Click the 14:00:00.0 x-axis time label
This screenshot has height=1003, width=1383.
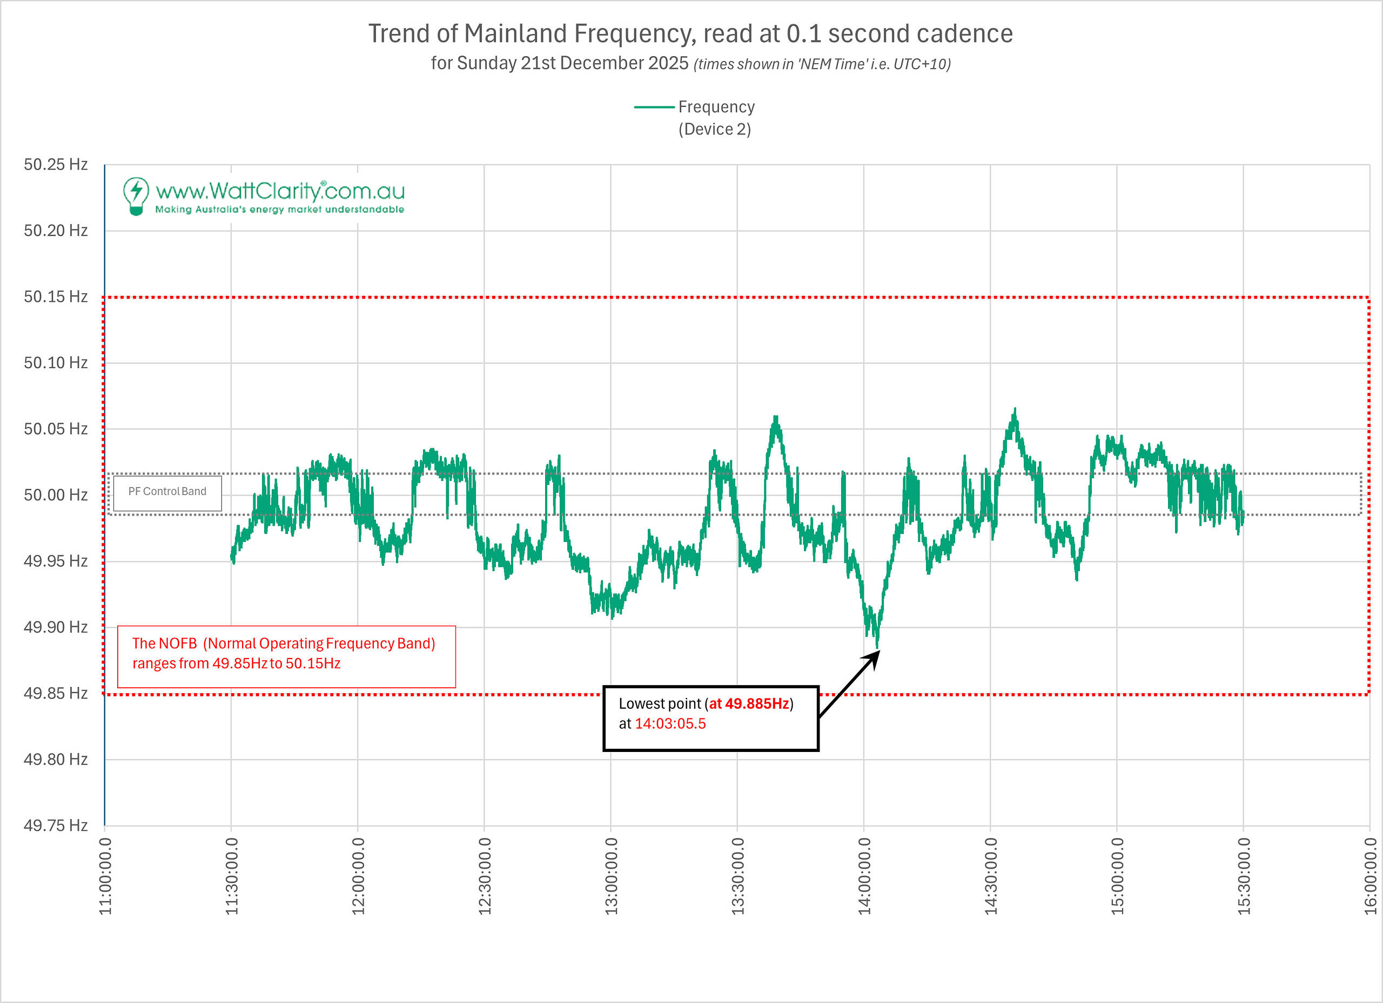[x=864, y=876]
